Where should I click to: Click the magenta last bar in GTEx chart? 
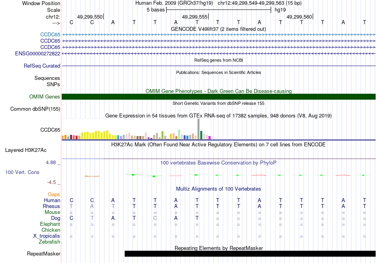tap(210, 138)
